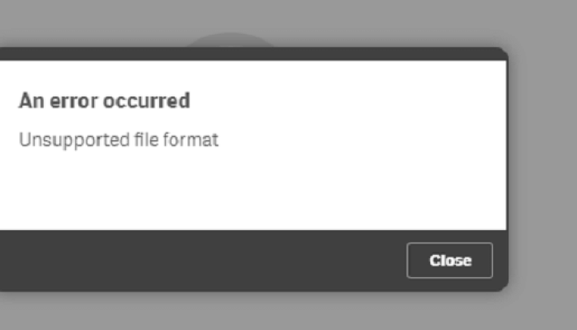Select the 'An error occurred' heading text
Screen dimensions: 577x330
pyautogui.click(x=105, y=101)
